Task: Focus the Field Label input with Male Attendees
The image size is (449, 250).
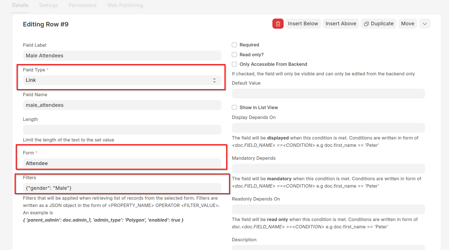Action: click(122, 56)
